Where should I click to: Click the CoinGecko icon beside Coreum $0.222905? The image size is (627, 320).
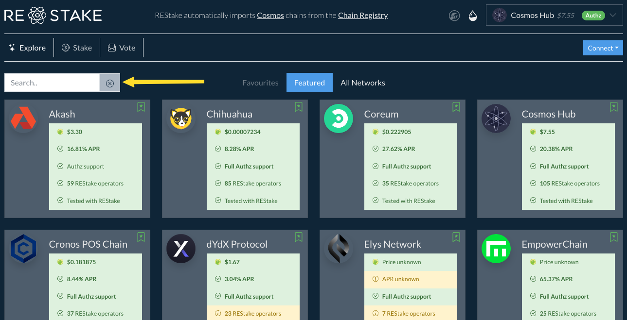coord(376,132)
